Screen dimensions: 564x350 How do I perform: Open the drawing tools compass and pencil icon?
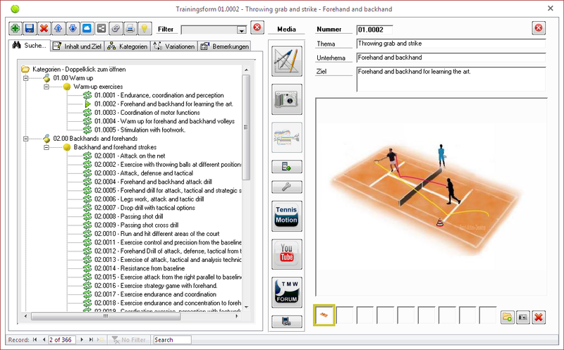(286, 62)
